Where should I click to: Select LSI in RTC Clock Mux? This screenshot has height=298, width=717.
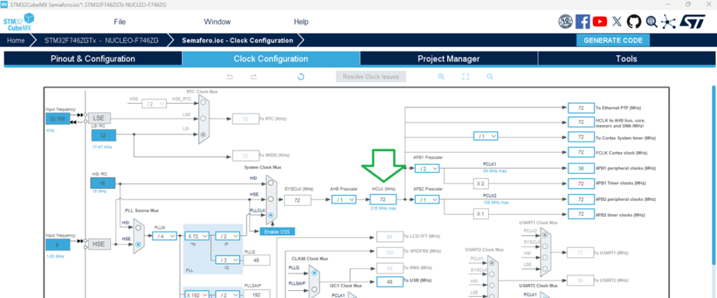point(204,134)
